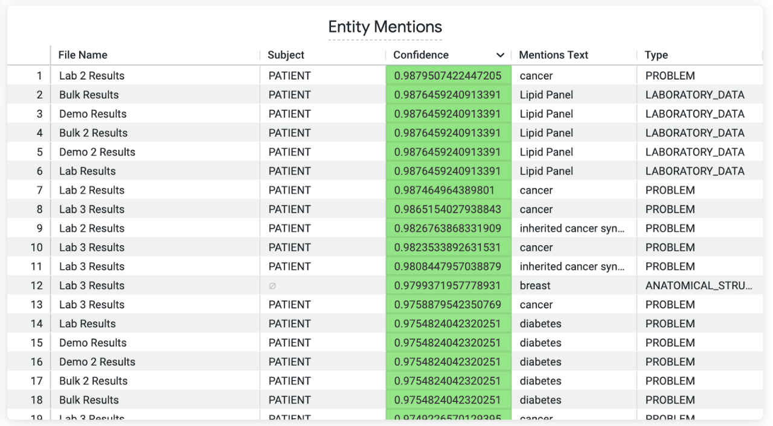This screenshot has width=773, height=426.
Task: Select 'diabetes' mention in row 16
Action: tap(540, 362)
